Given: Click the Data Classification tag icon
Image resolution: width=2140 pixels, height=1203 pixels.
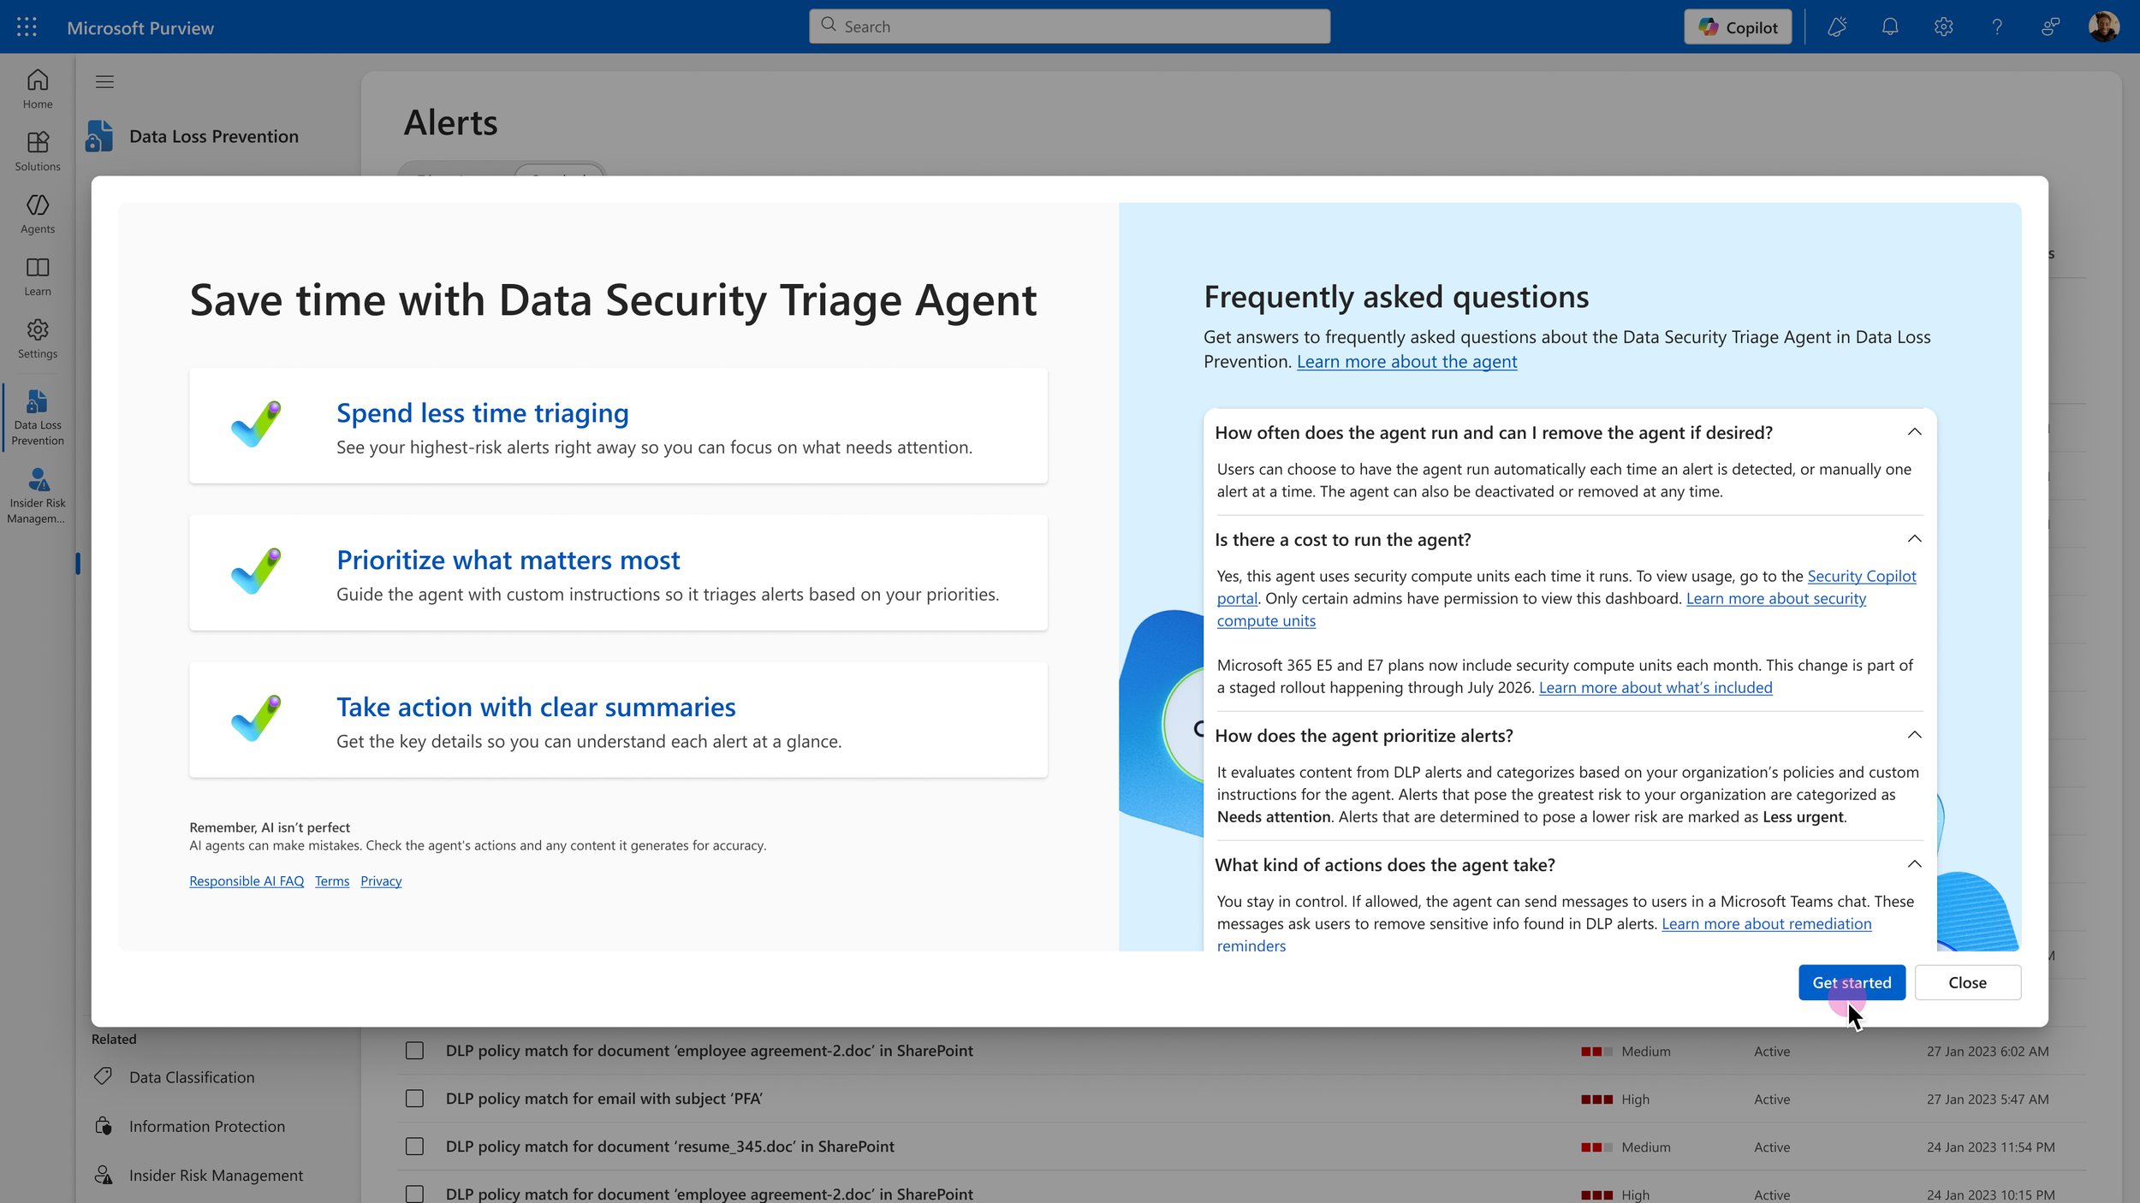Looking at the screenshot, I should click(x=104, y=1076).
